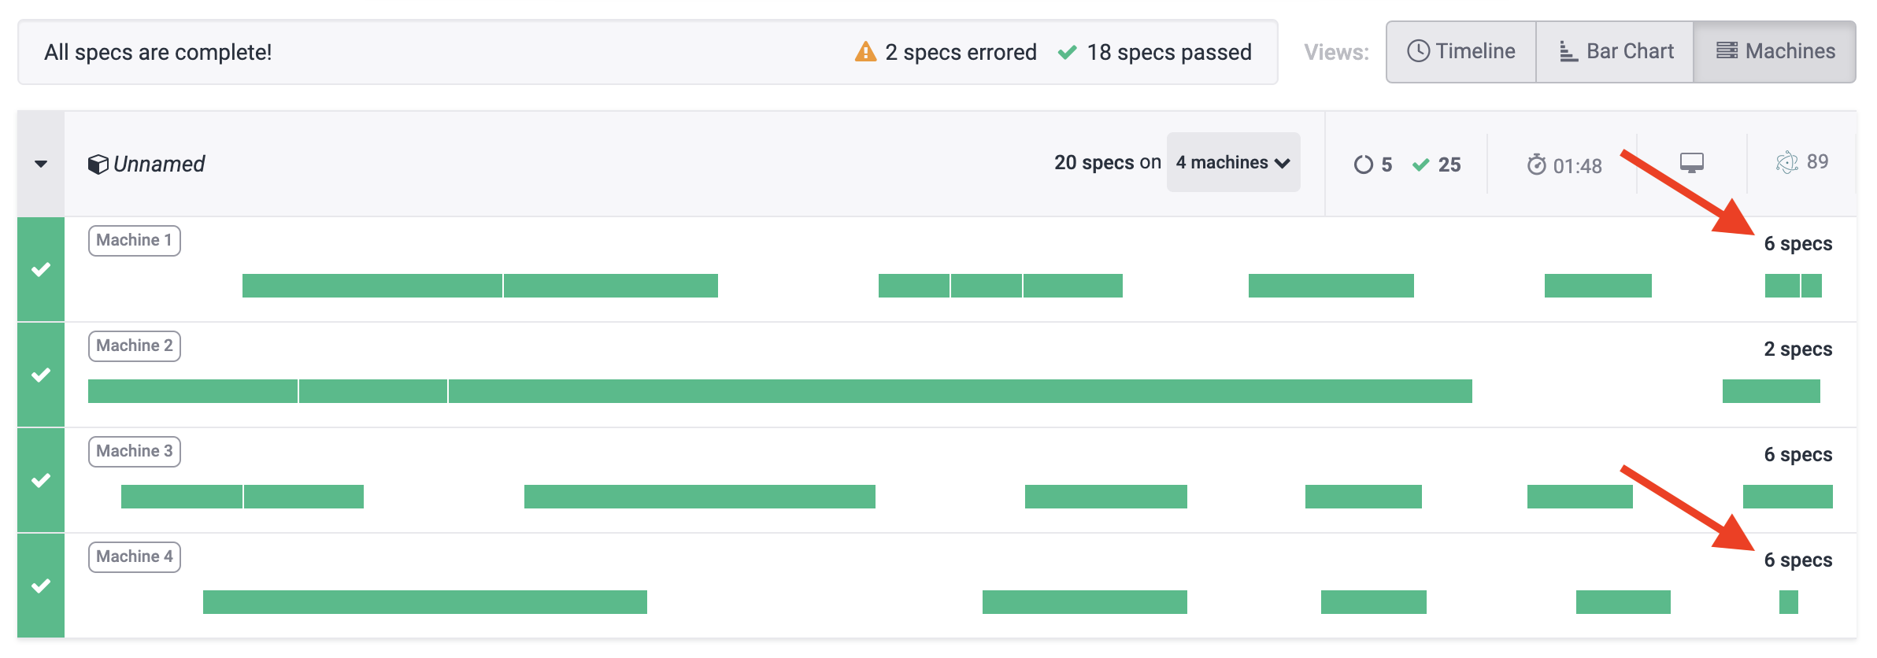The image size is (1877, 658).
Task: Click the 6 specs link on Machine 1
Action: pyautogui.click(x=1797, y=244)
